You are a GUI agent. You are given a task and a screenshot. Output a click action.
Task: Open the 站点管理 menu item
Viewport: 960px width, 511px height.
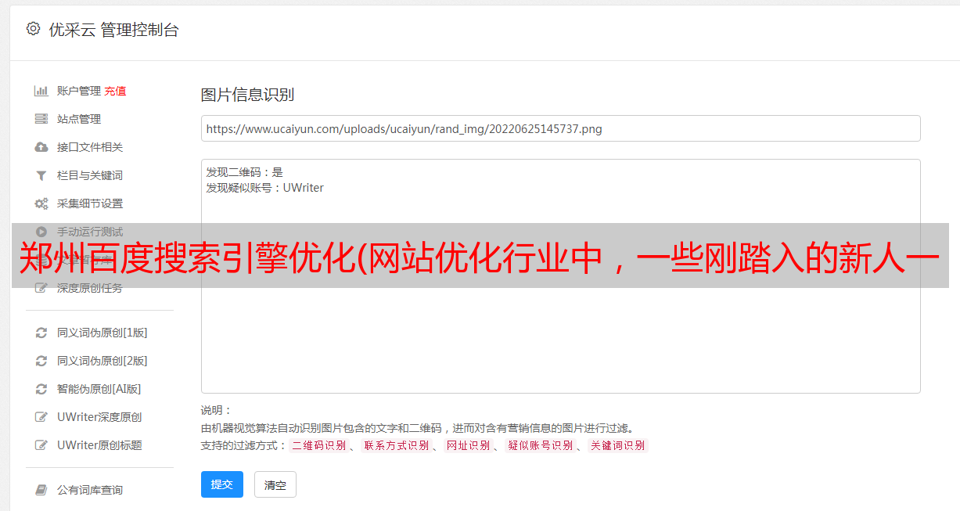click(79, 119)
